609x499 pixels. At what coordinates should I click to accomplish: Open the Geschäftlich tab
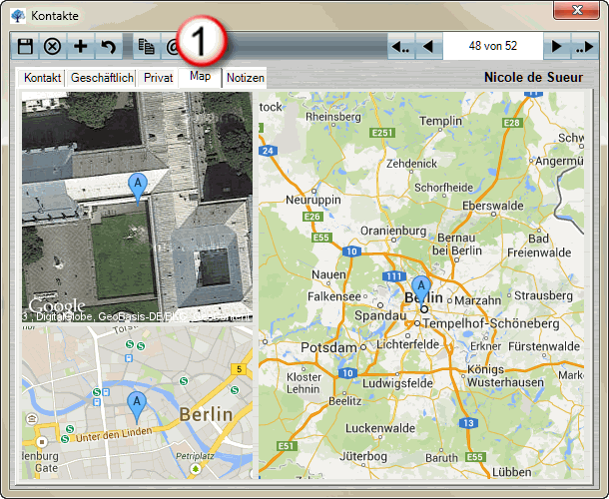(102, 78)
